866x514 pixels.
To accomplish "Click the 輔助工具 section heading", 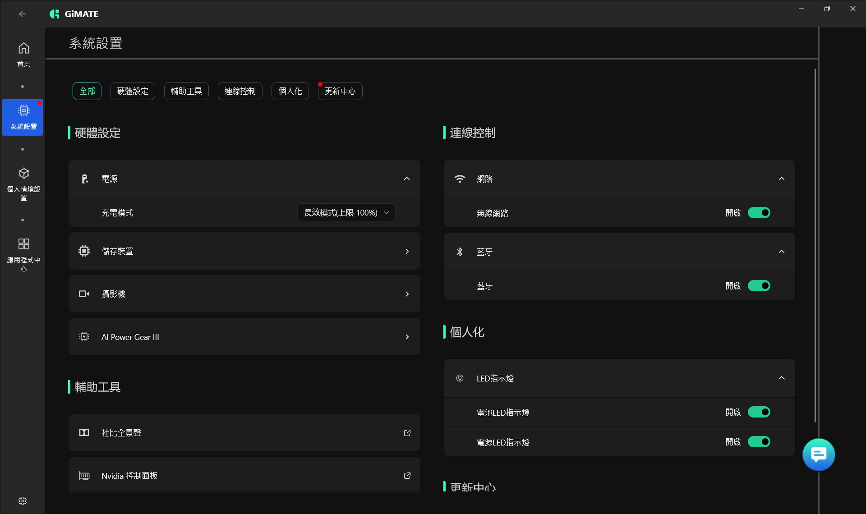I will click(97, 387).
